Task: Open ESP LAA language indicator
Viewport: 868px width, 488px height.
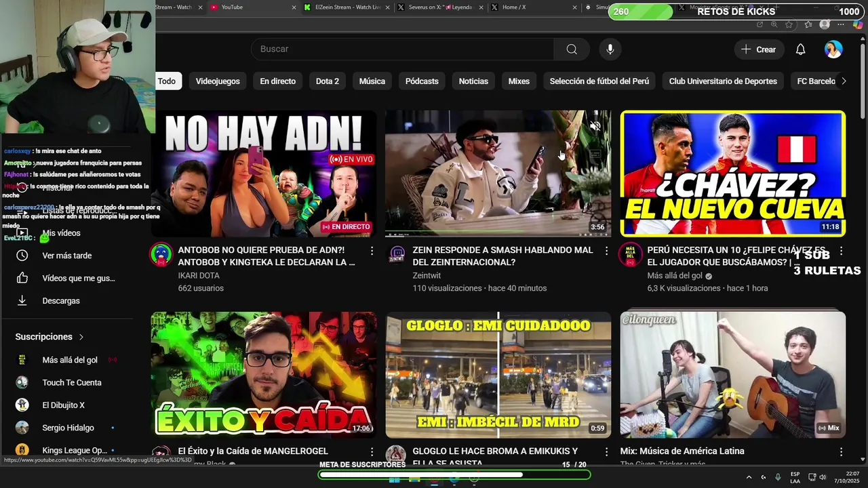Action: click(x=795, y=477)
